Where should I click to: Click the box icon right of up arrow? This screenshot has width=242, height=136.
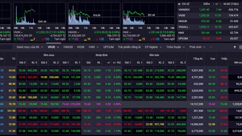[x=240, y=47]
